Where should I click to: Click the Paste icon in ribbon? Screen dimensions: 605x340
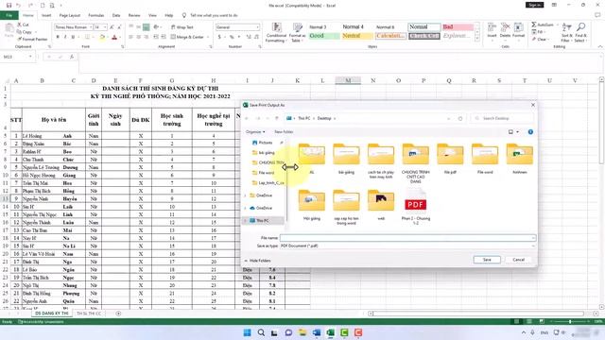coord(9,29)
